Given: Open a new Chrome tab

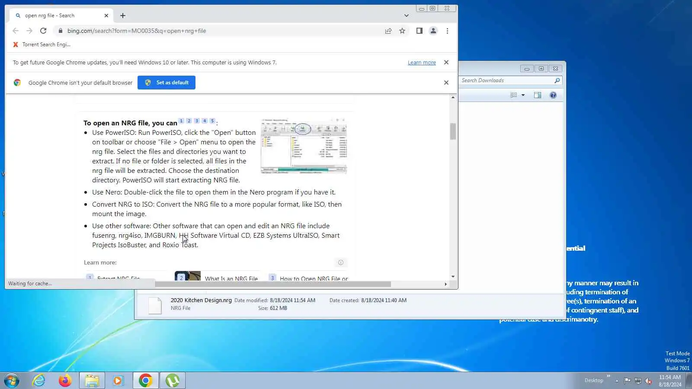Looking at the screenshot, I should pyautogui.click(x=123, y=16).
